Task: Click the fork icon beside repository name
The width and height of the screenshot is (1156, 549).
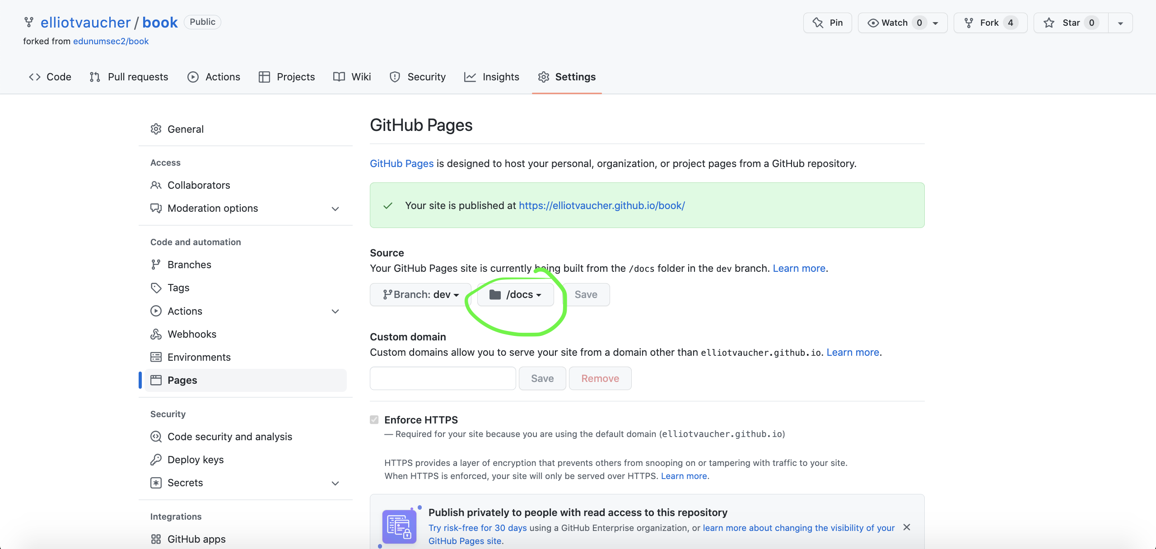Action: coord(29,22)
